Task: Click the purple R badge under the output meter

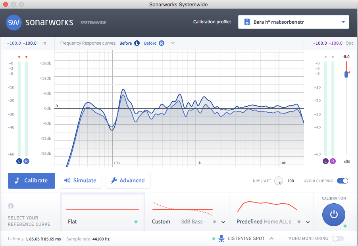Action: 333,161
